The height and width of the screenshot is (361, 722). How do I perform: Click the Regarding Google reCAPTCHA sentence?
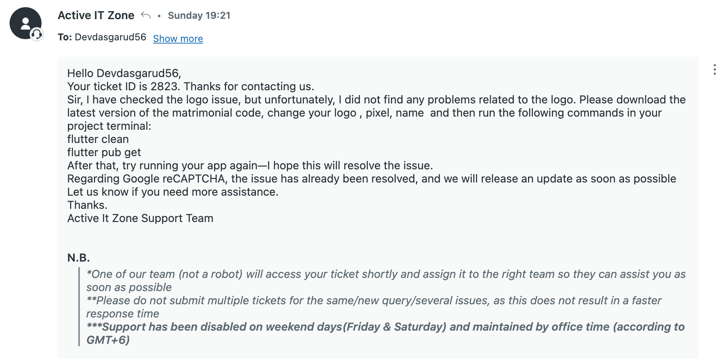(x=371, y=179)
